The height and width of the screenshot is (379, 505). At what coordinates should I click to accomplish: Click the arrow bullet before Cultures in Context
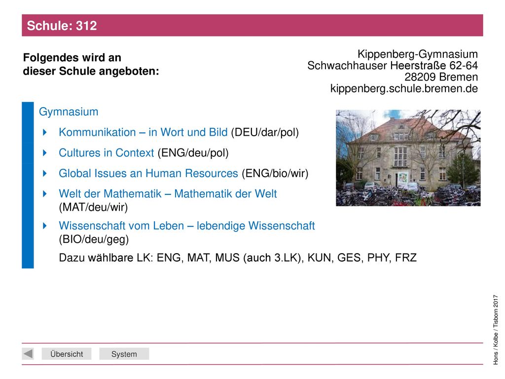[45, 153]
